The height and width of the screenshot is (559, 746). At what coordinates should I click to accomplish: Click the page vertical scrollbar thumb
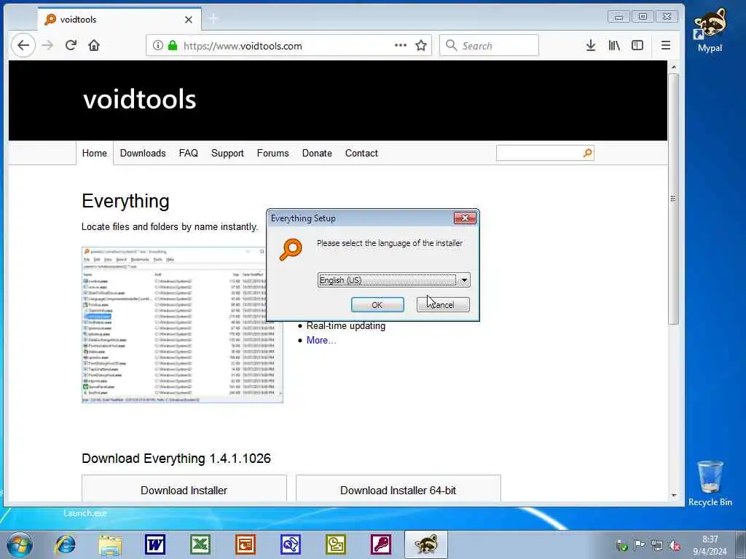(x=673, y=199)
